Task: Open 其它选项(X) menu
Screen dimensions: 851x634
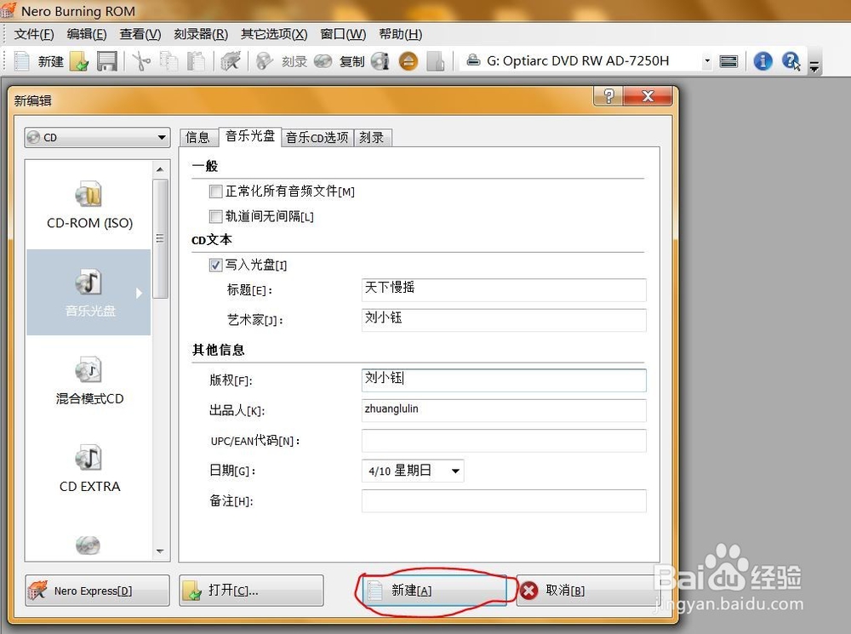Action: tap(274, 34)
